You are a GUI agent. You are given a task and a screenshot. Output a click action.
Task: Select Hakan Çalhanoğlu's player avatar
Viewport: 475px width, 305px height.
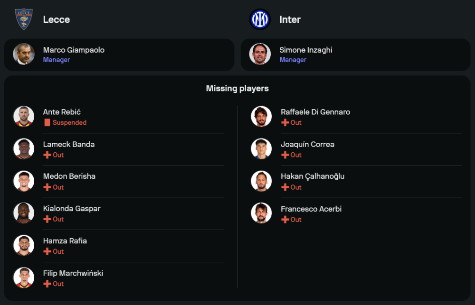point(261,181)
